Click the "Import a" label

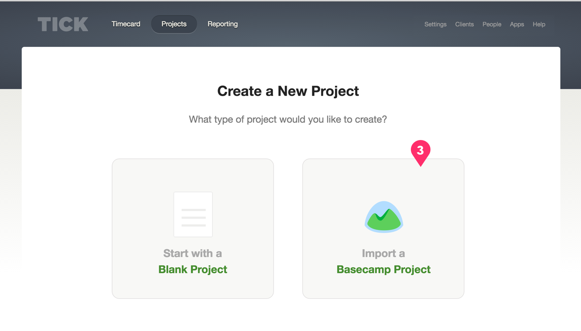(383, 253)
